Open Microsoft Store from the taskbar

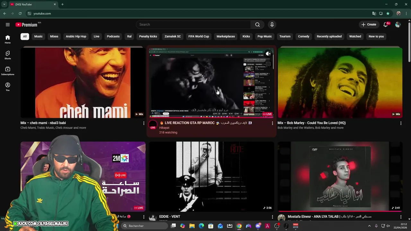[211, 226]
